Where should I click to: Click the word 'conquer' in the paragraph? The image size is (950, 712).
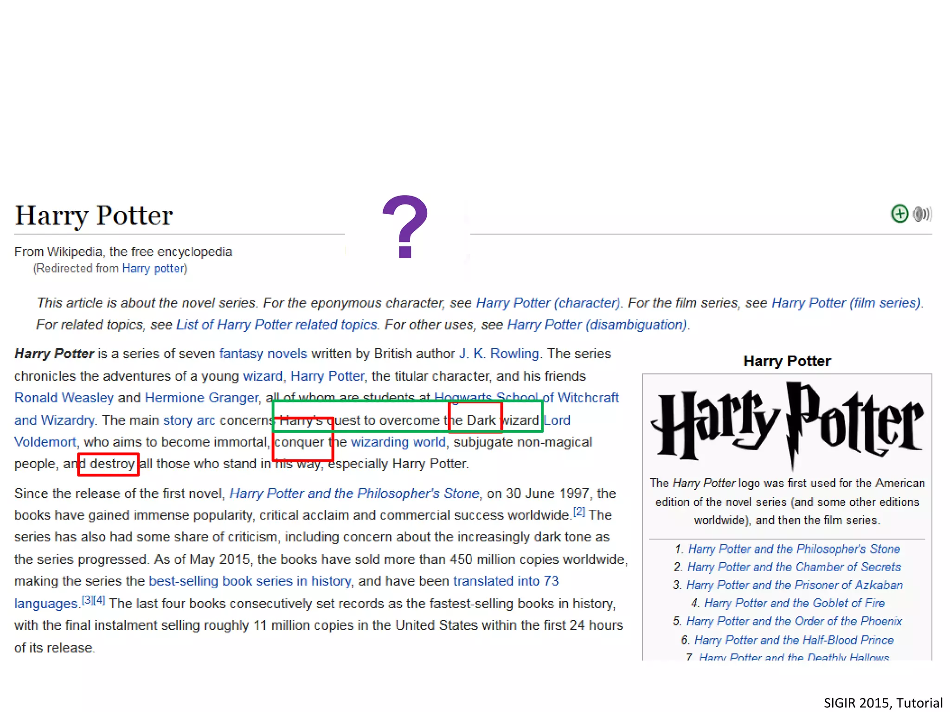[299, 442]
